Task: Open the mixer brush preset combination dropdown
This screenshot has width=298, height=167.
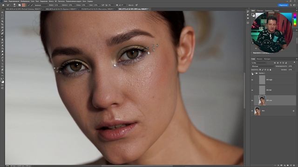Action: 42,5
